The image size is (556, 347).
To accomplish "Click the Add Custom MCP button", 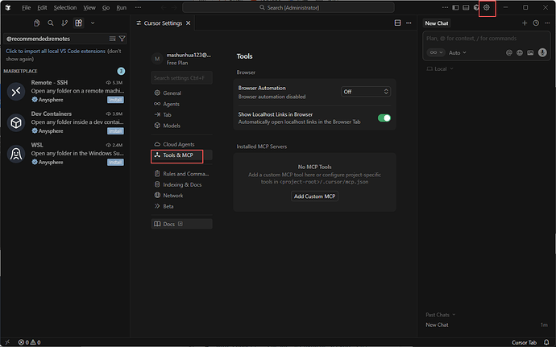I will [x=314, y=196].
